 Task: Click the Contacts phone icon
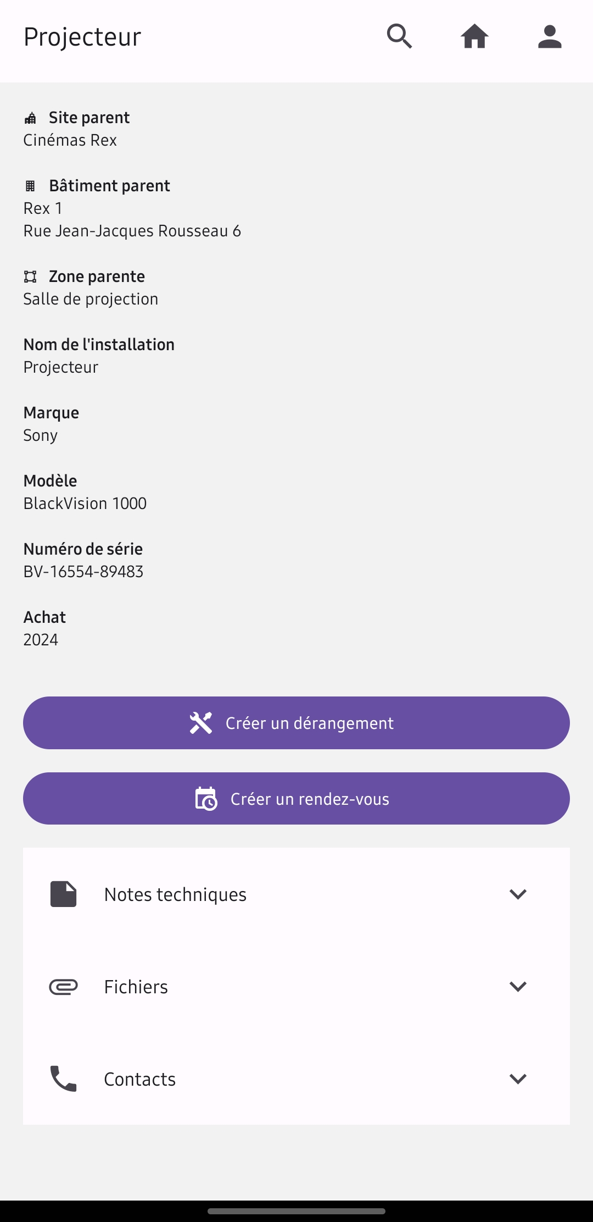[64, 1079]
